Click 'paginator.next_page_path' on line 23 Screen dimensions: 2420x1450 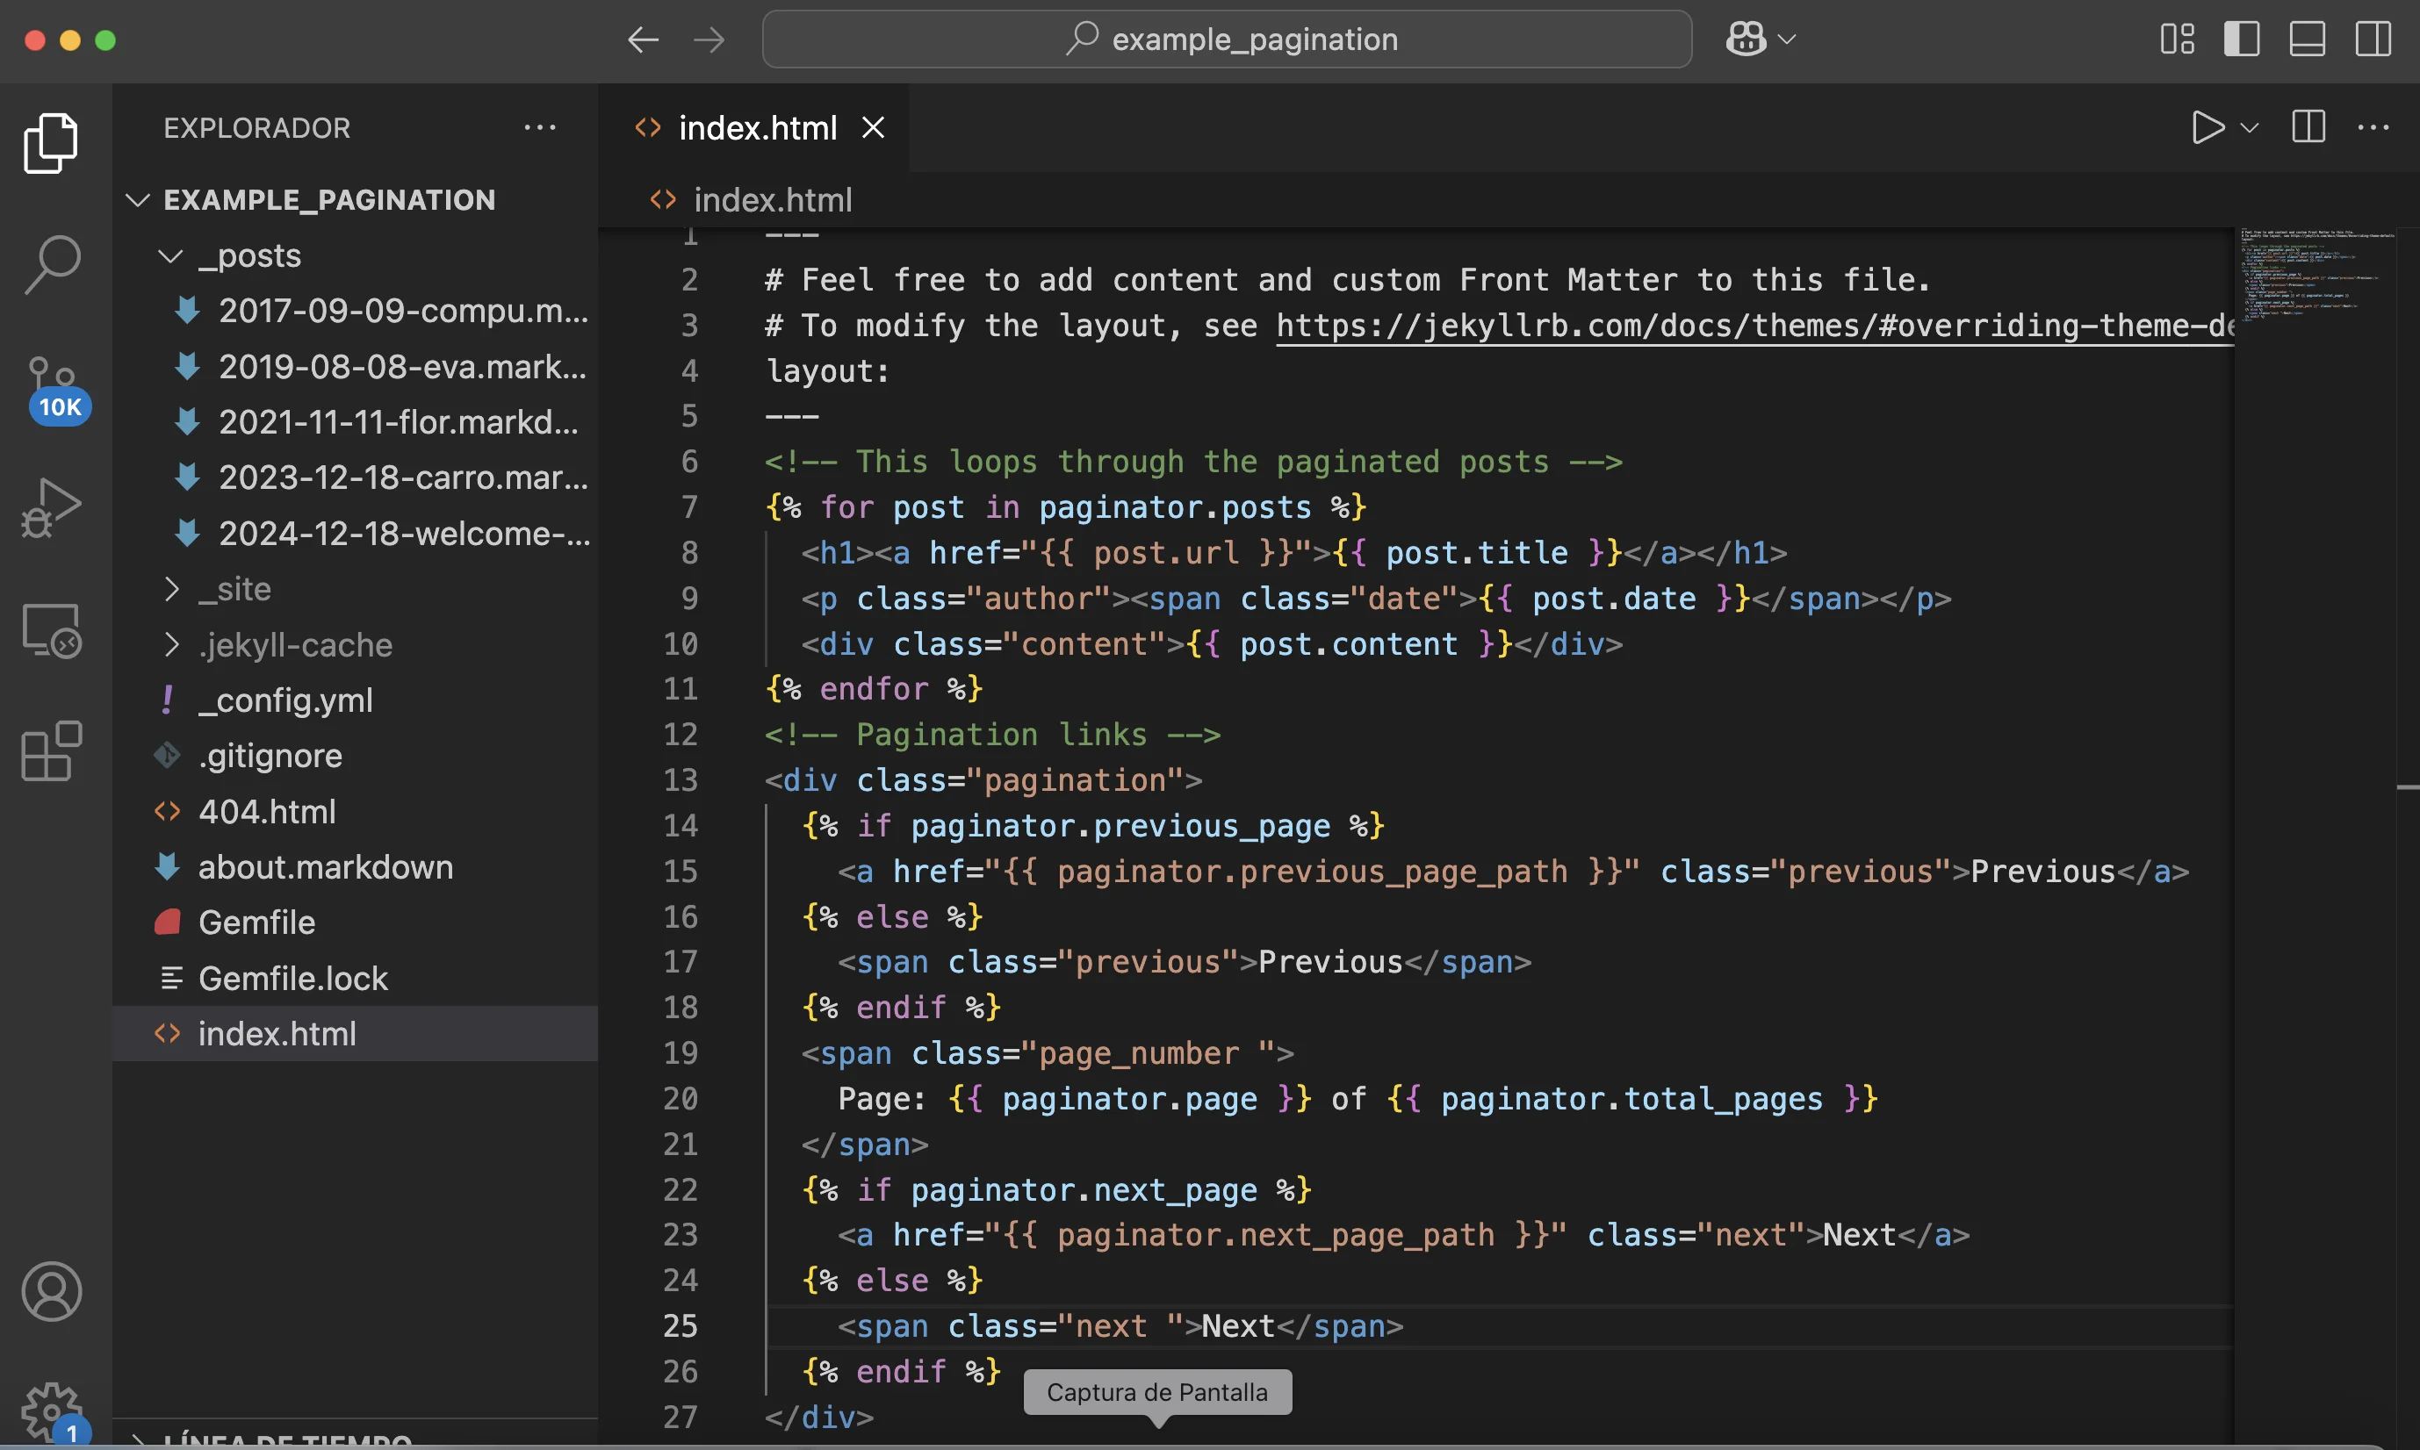[1276, 1236]
